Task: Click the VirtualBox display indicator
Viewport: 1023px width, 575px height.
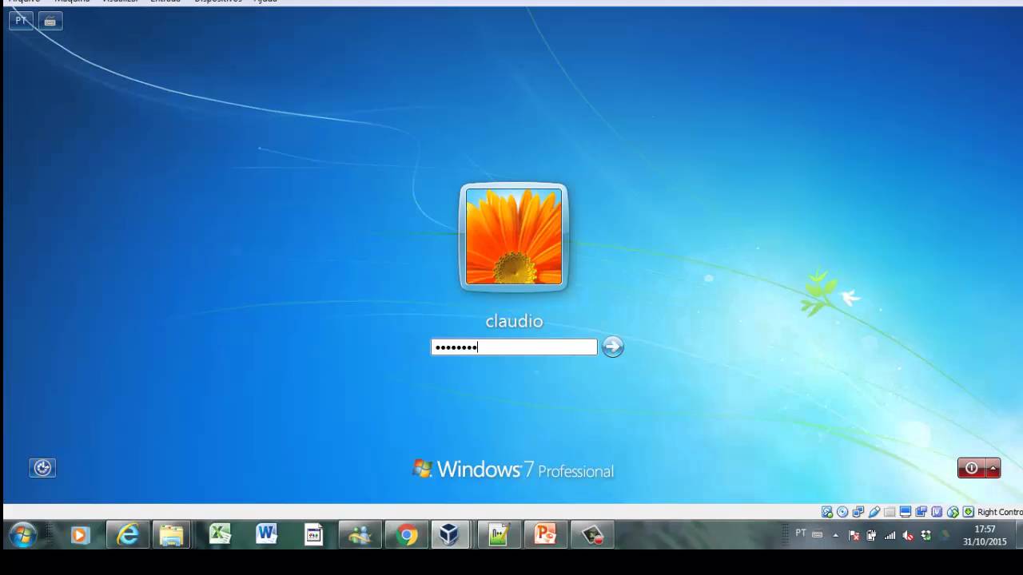Action: tap(906, 512)
